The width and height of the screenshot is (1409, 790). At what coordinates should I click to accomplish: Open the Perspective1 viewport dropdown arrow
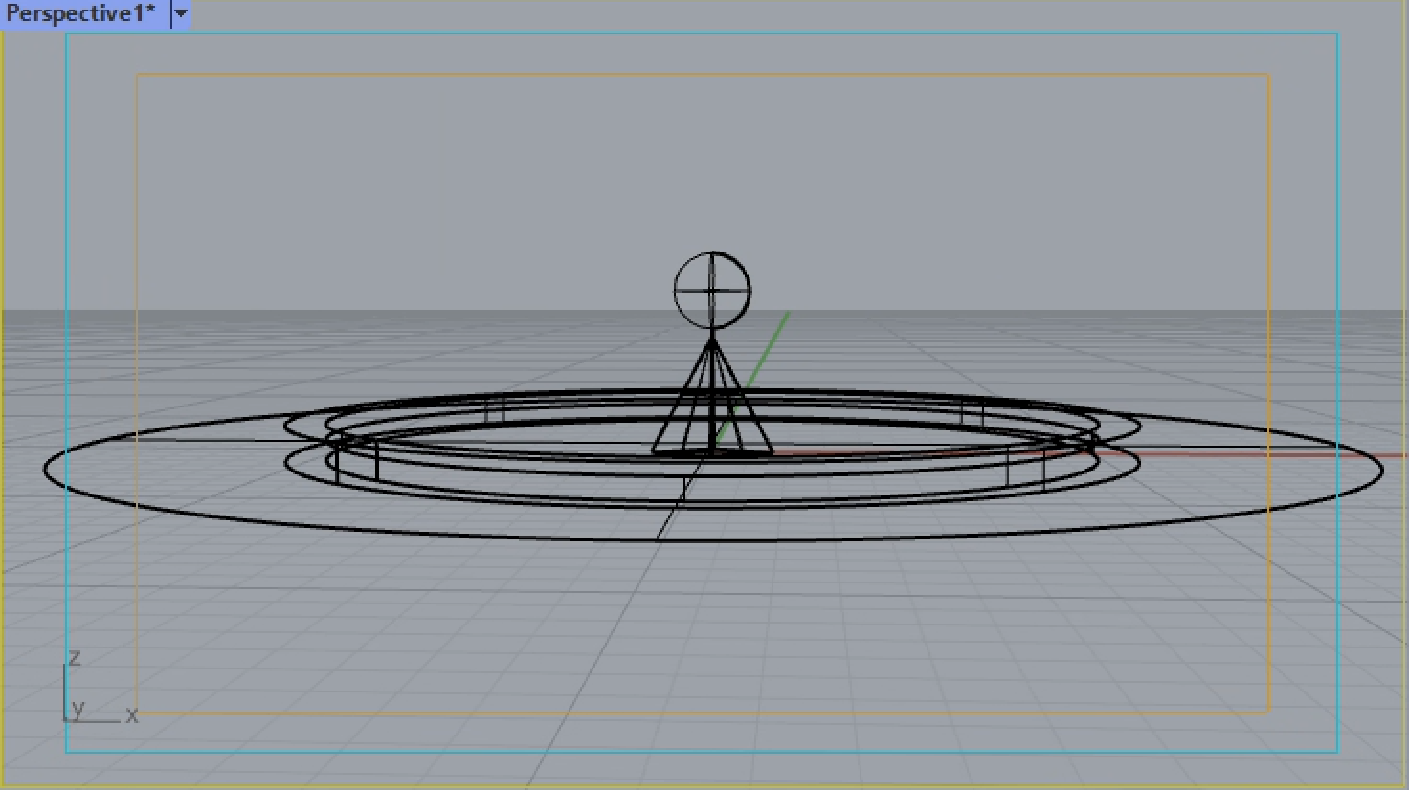(x=180, y=14)
